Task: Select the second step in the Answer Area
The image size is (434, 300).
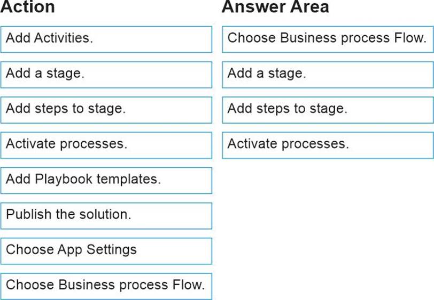Action: tap(327, 75)
